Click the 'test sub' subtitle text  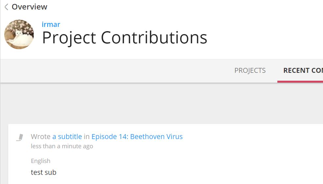[x=43, y=172]
